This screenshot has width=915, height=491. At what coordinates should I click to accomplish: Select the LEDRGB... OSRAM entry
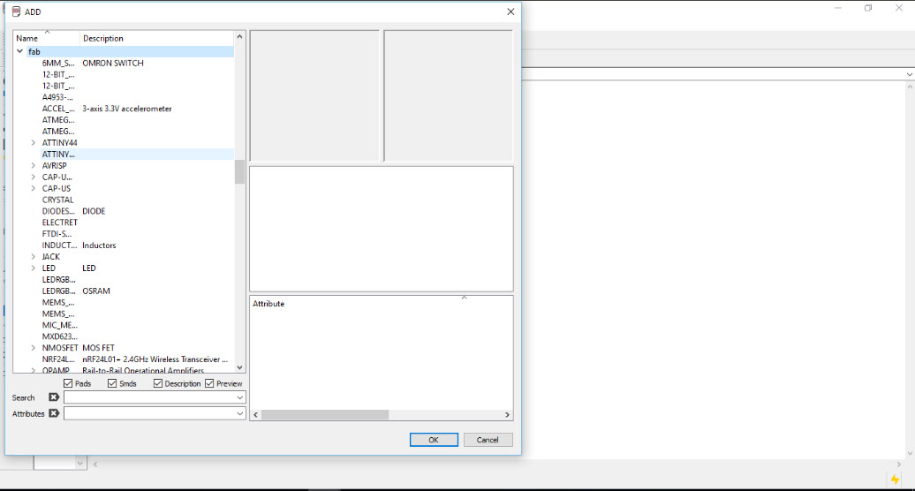137,291
